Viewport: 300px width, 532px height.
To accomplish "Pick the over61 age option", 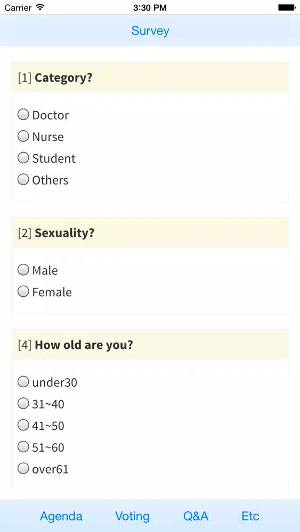I will [23, 469].
